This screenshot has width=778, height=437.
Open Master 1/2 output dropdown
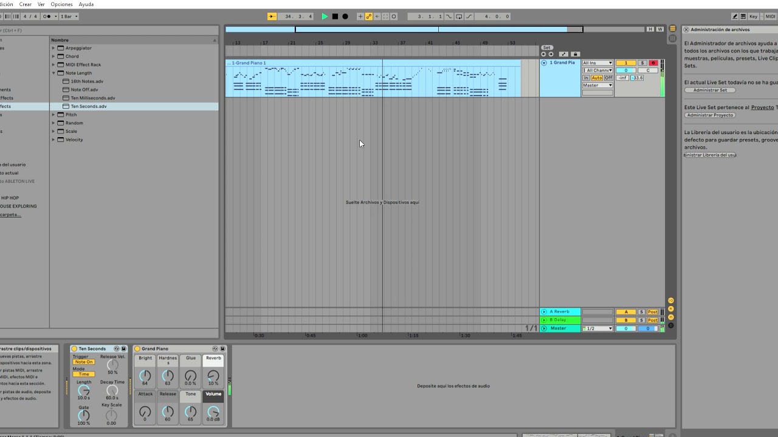click(x=597, y=328)
